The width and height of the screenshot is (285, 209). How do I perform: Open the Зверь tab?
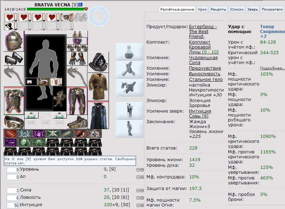(x=252, y=9)
